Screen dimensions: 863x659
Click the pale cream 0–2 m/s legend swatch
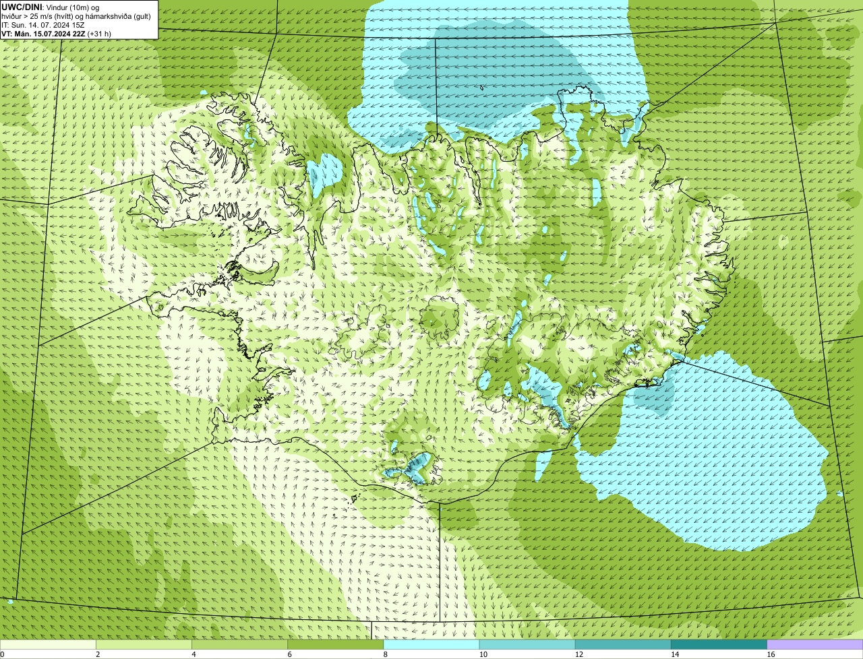pyautogui.click(x=48, y=644)
